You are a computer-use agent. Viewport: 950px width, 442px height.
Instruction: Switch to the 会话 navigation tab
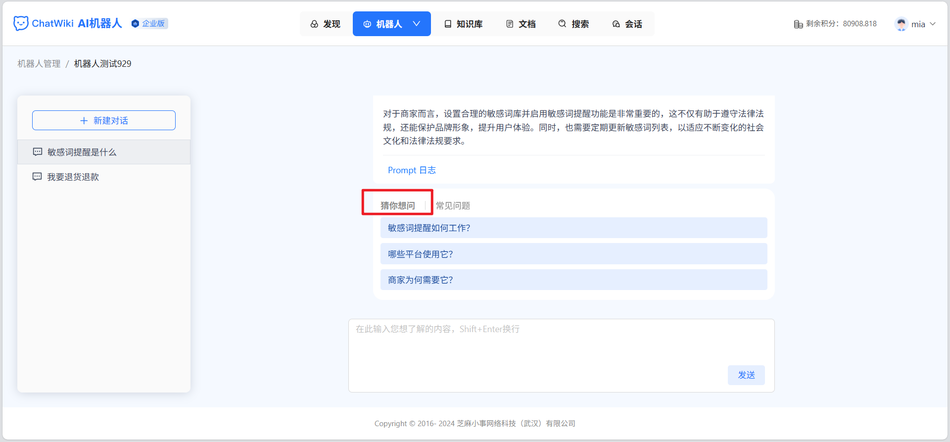tap(627, 24)
